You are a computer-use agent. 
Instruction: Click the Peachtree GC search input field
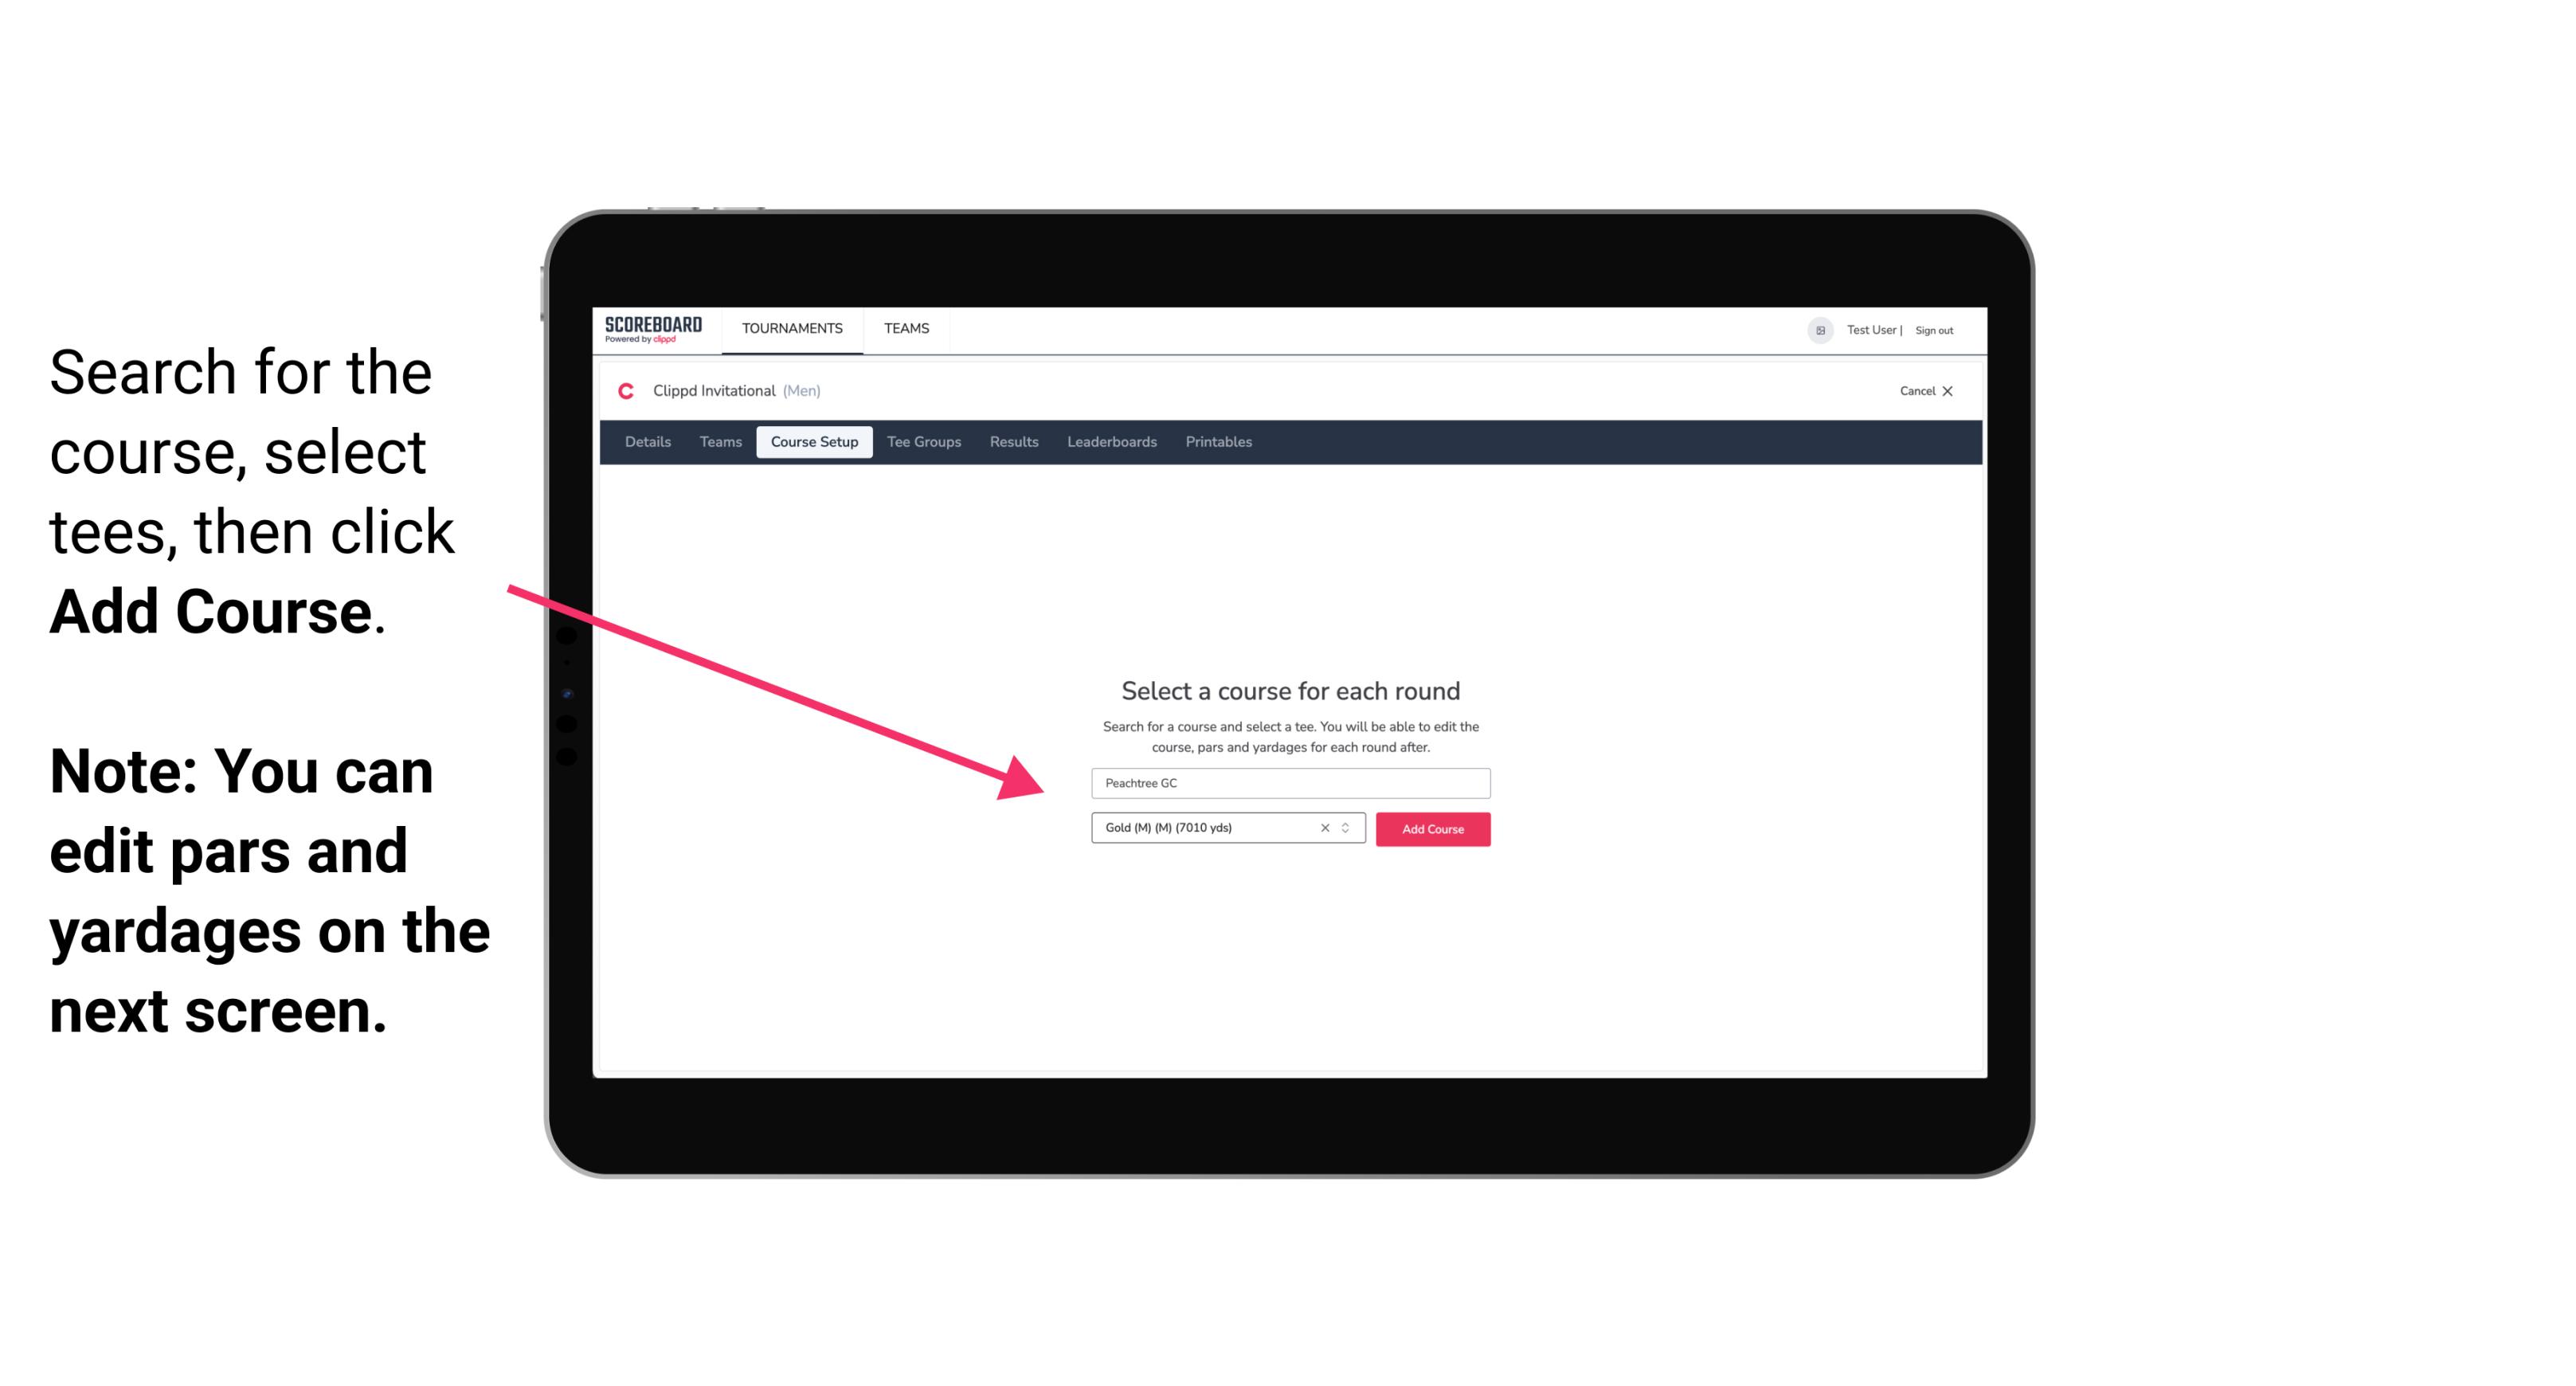click(1290, 780)
